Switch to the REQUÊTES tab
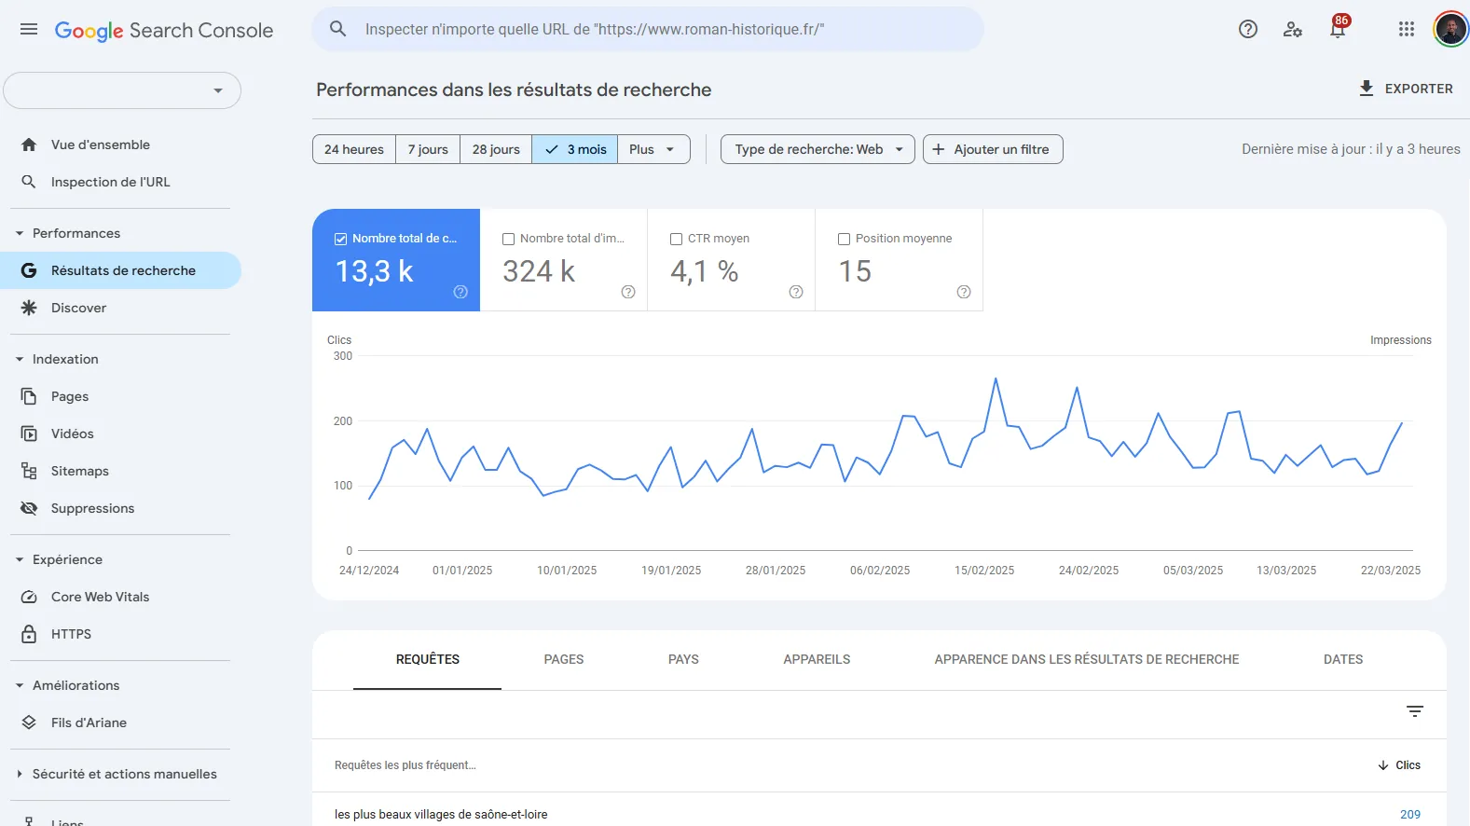1470x826 pixels. click(428, 659)
